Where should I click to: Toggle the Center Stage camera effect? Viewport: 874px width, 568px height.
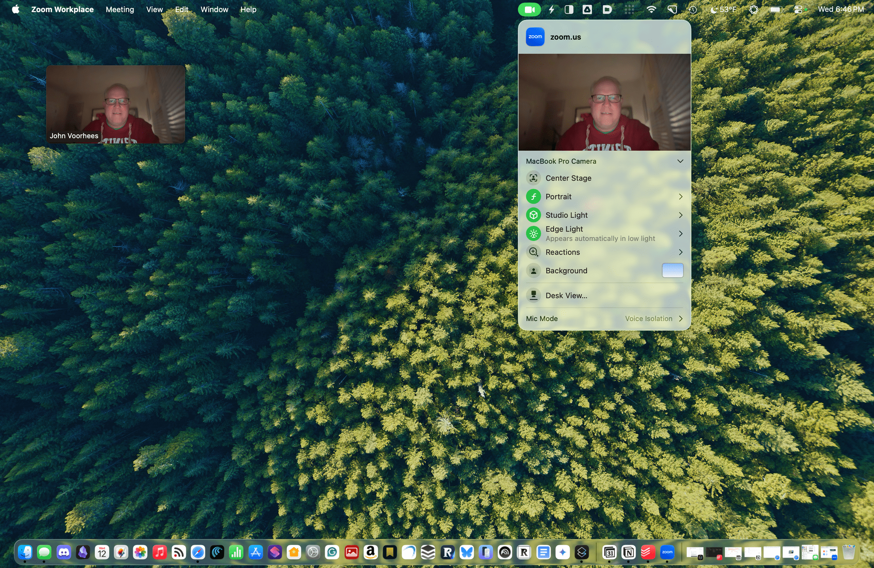pos(533,178)
